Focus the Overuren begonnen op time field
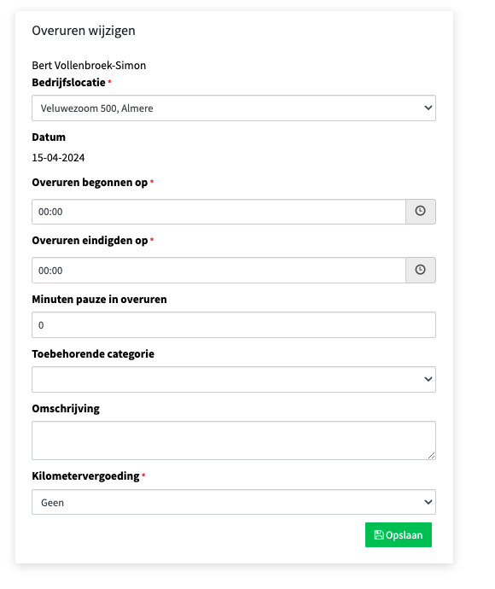The image size is (495, 589). click(218, 212)
